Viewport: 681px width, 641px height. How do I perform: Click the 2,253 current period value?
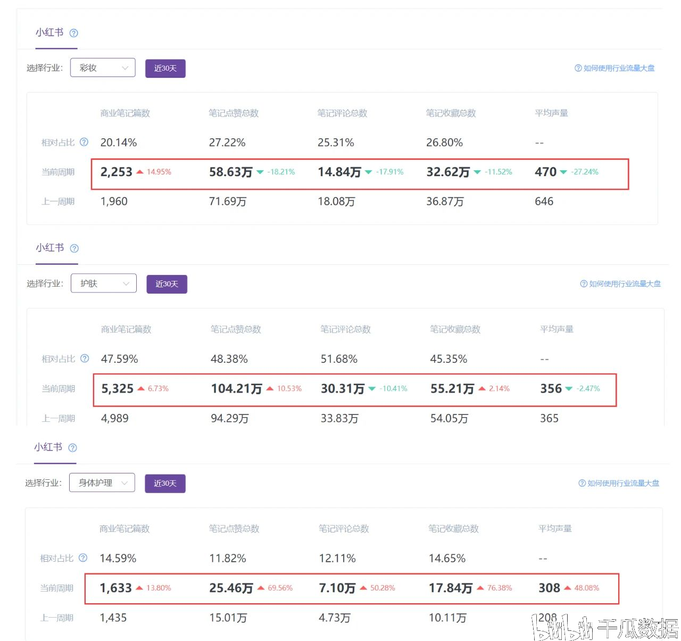(x=117, y=172)
